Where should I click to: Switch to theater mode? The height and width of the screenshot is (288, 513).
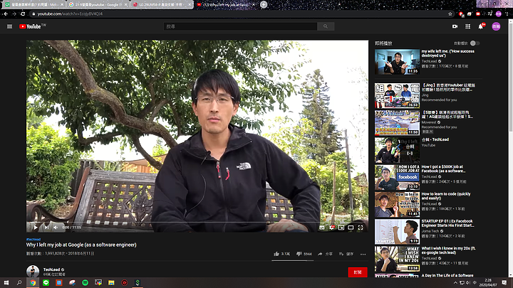point(351,228)
